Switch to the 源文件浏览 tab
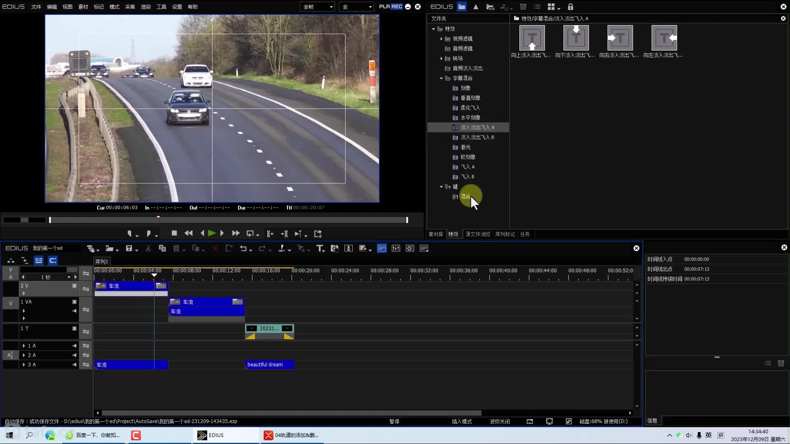This screenshot has width=790, height=444. (x=478, y=234)
